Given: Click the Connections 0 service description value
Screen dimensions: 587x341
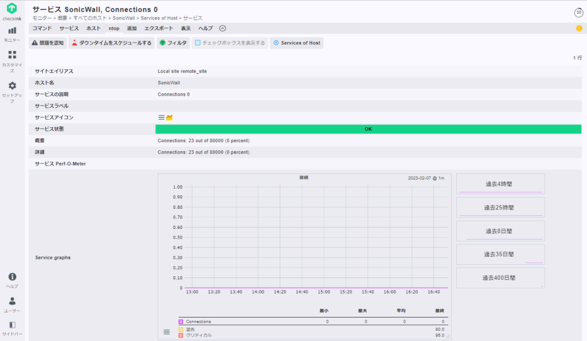Looking at the screenshot, I should [174, 95].
